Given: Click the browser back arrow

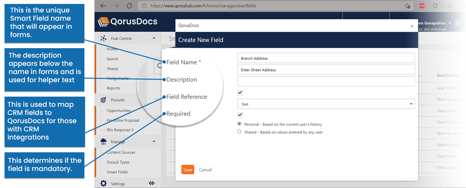Looking at the screenshot, I should point(103,6).
